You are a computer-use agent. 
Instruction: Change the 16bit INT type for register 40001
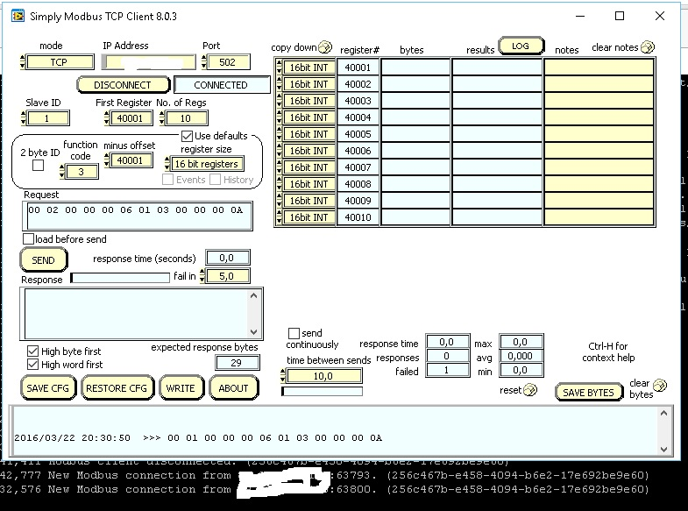[x=309, y=67]
